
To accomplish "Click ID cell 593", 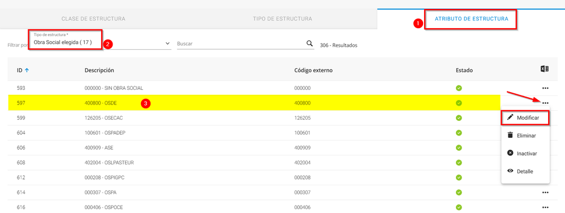I will pos(21,88).
